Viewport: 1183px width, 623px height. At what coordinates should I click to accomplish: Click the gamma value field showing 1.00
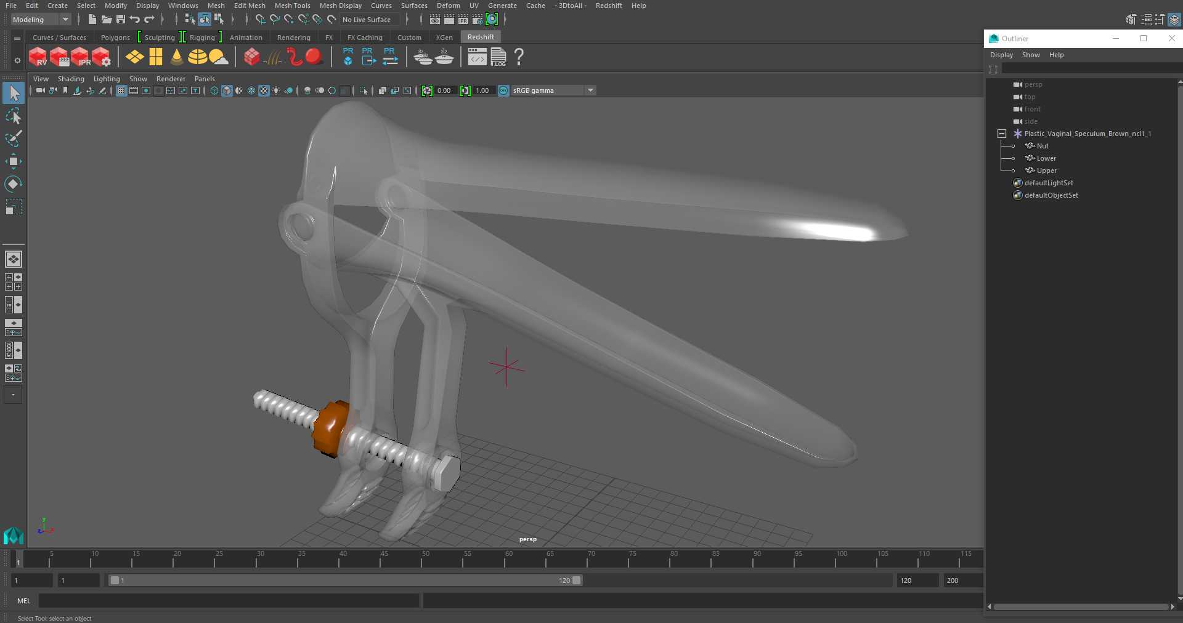[x=483, y=90]
